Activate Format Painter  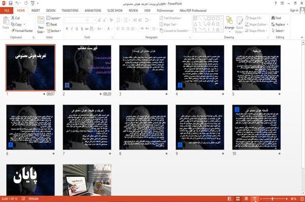click(22, 31)
